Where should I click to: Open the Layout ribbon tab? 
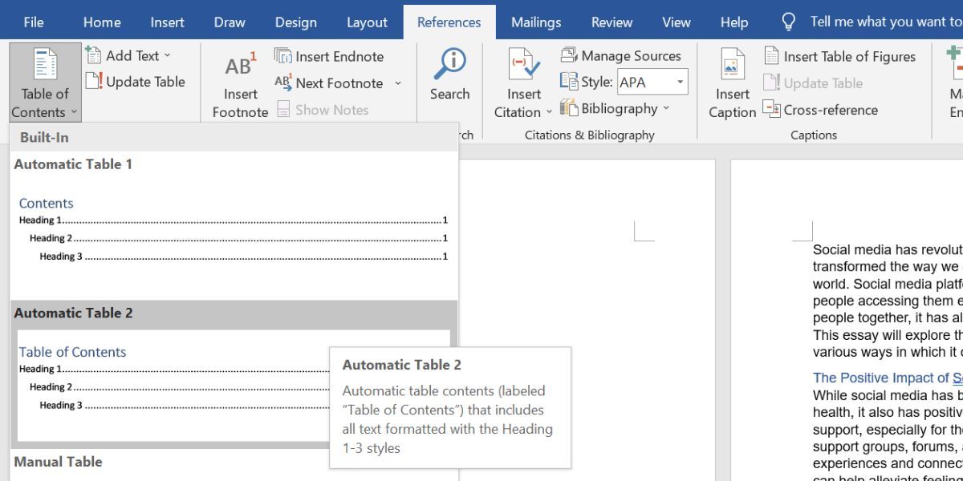click(367, 22)
